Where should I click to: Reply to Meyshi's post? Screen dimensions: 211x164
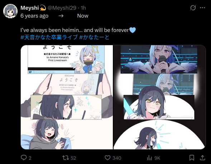point(24,158)
